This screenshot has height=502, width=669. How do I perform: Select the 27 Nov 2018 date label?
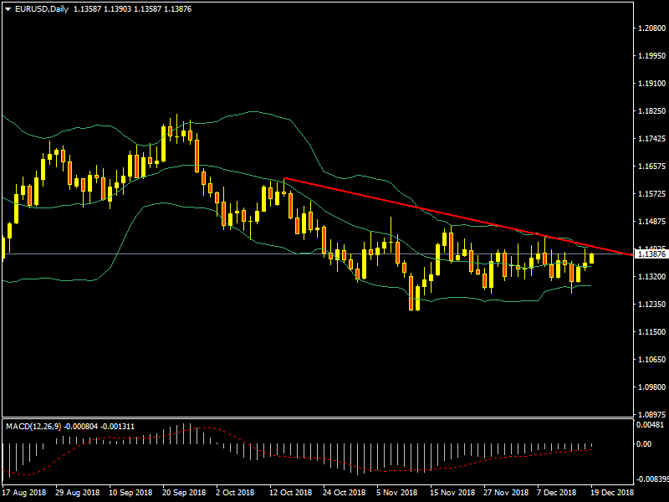504,494
